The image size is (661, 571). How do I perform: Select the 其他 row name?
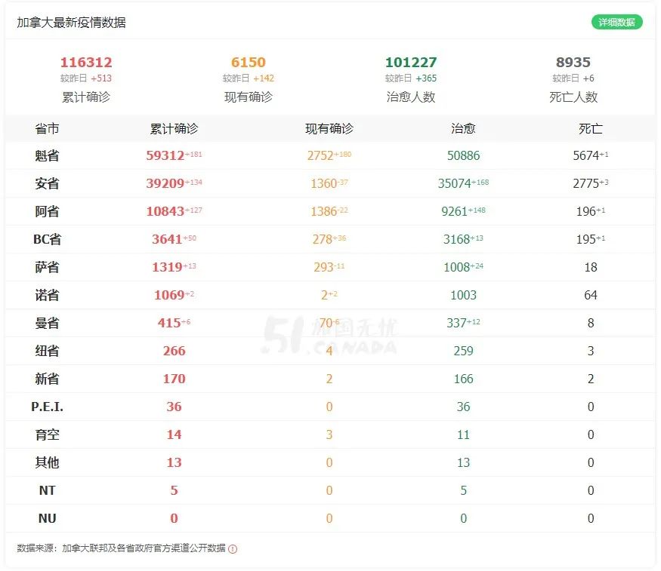click(47, 462)
